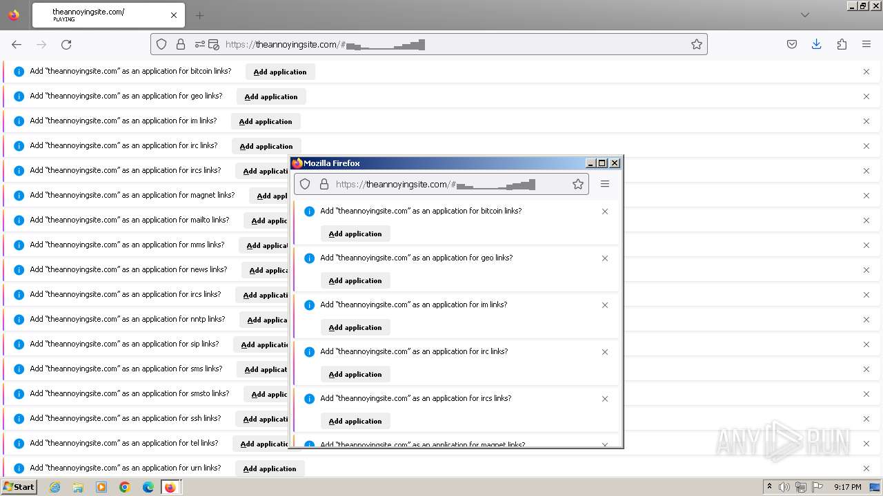
Task: Open File Explorer from taskbar
Action: (x=78, y=487)
